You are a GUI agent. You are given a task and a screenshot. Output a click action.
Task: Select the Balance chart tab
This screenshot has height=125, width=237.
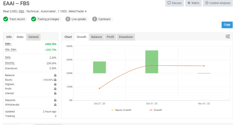97,37
